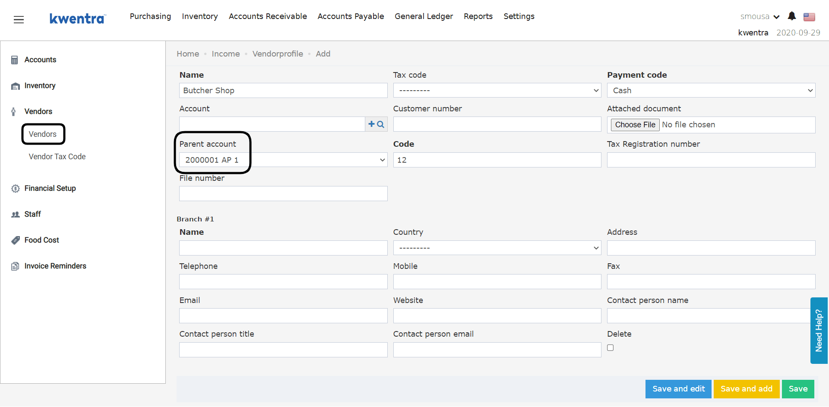Click the US flag language icon
The image size is (829, 407).
coord(809,17)
